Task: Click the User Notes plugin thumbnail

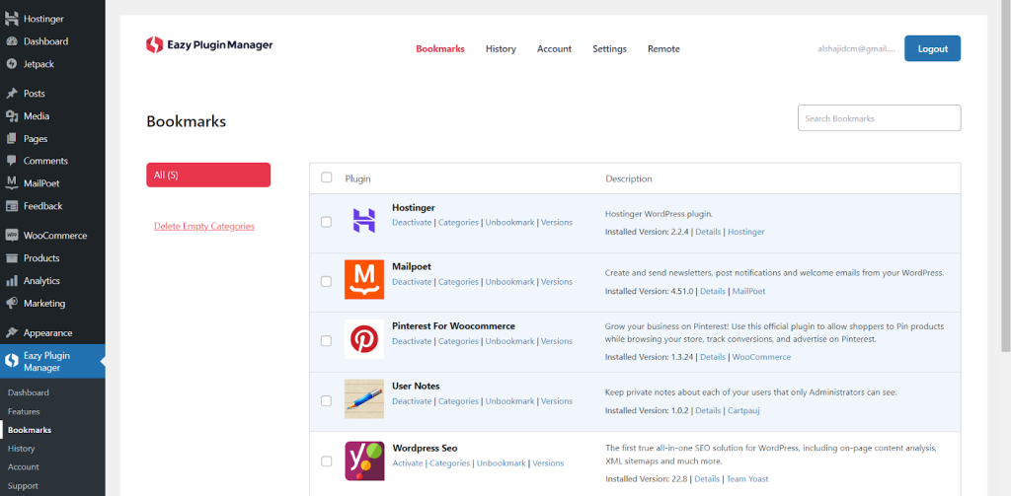Action: [364, 398]
